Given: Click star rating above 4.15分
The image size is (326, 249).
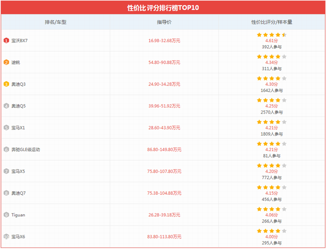Looking at the screenshot, I should pyautogui.click(x=271, y=187).
